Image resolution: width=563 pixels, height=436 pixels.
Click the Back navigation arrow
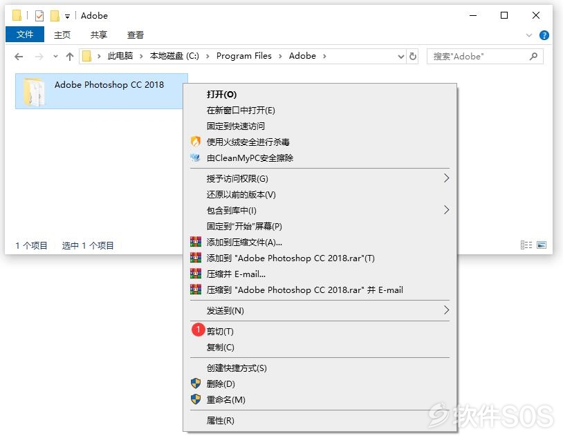[x=19, y=57]
